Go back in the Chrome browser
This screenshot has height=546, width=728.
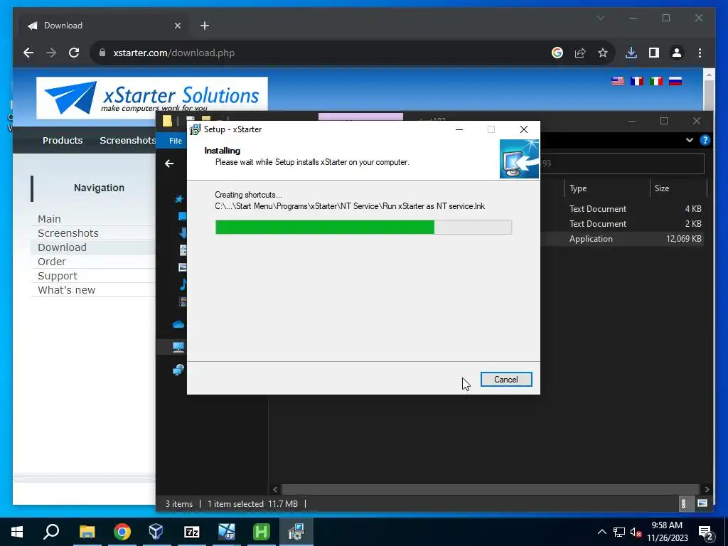[x=28, y=53]
